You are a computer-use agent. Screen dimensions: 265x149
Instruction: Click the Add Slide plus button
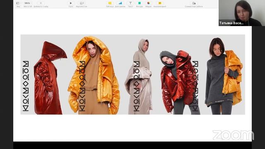tap(41, 3)
